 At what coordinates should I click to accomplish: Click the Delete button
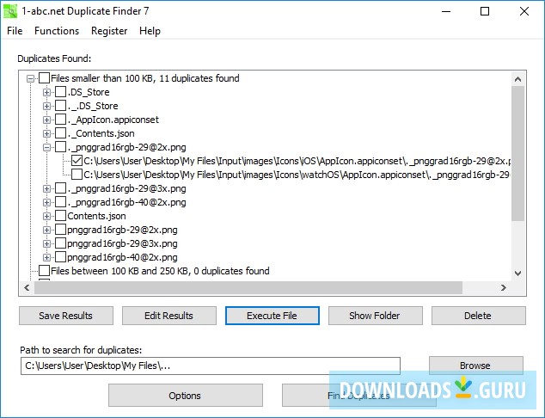point(478,316)
